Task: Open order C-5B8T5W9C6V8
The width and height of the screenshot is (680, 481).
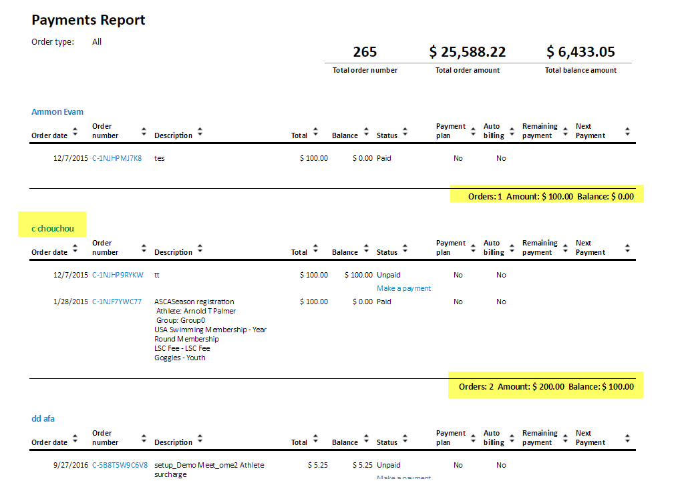Action: point(120,466)
